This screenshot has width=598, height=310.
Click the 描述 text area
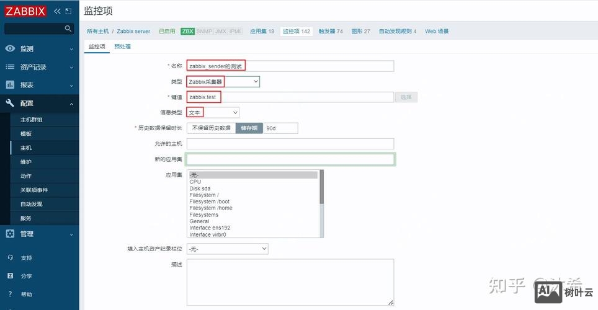pos(290,282)
